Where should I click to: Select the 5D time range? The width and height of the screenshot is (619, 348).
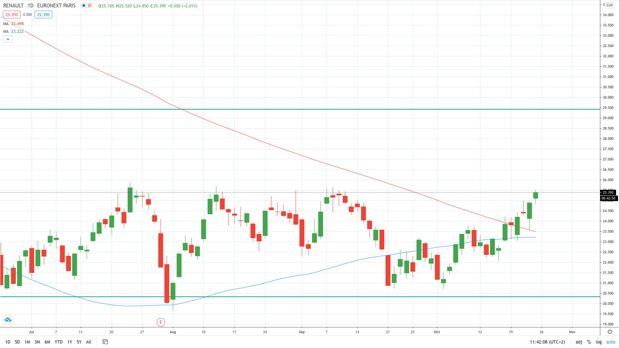pos(17,342)
